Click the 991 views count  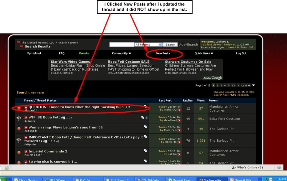[x=201, y=119]
